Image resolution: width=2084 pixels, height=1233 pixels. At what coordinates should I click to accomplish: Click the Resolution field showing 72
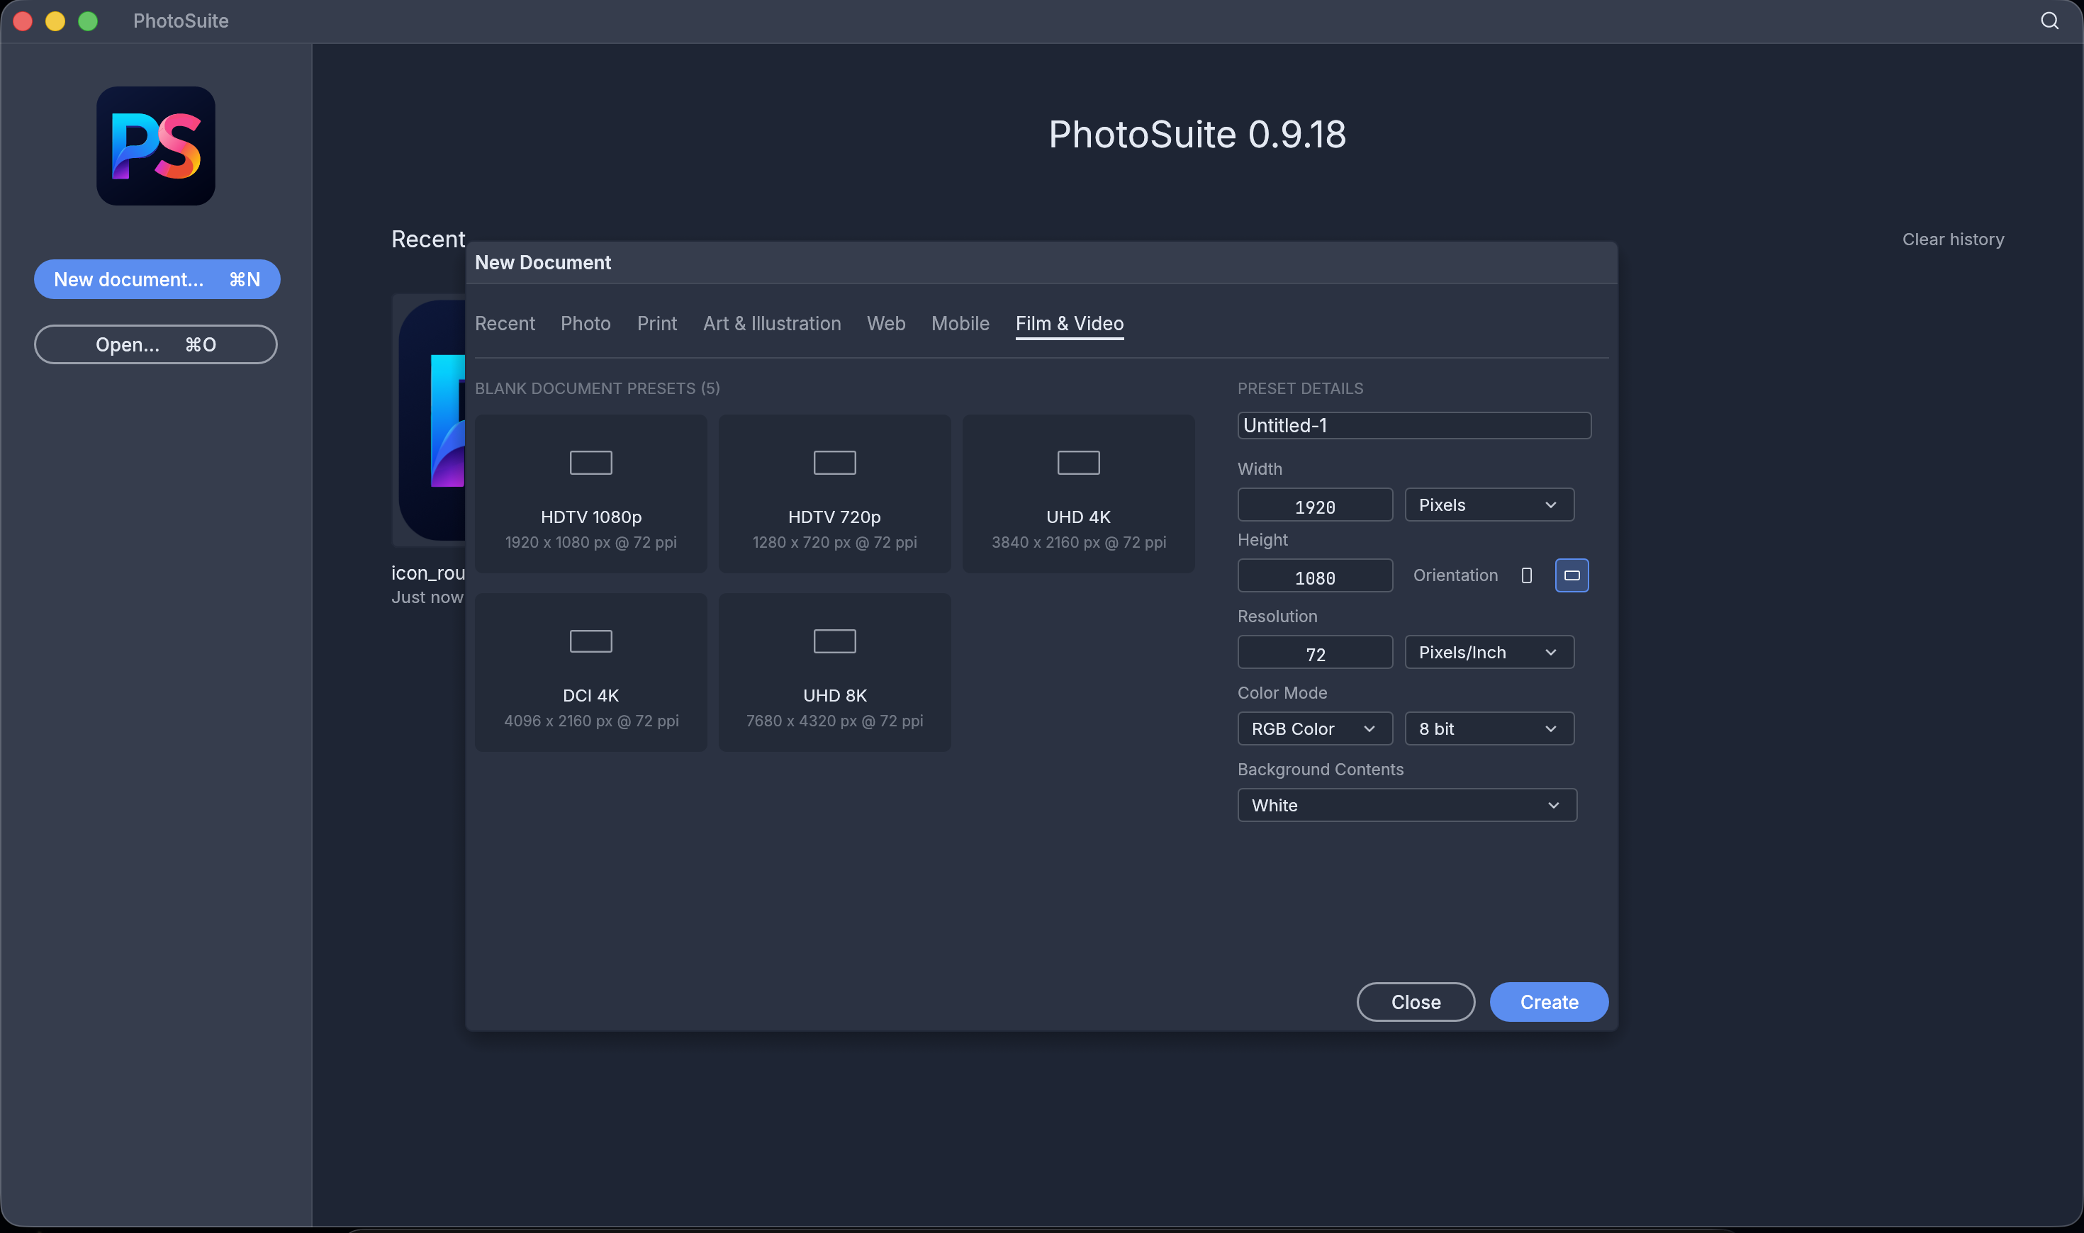[x=1314, y=652]
